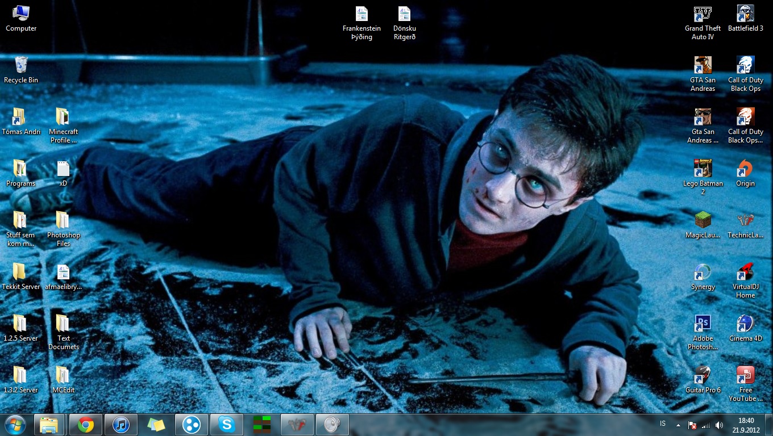Select the xD text file
The height and width of the screenshot is (436, 773).
pos(63,174)
